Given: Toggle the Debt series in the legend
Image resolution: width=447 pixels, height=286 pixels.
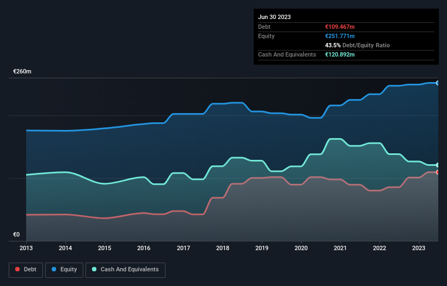Looking at the screenshot, I should point(26,270).
